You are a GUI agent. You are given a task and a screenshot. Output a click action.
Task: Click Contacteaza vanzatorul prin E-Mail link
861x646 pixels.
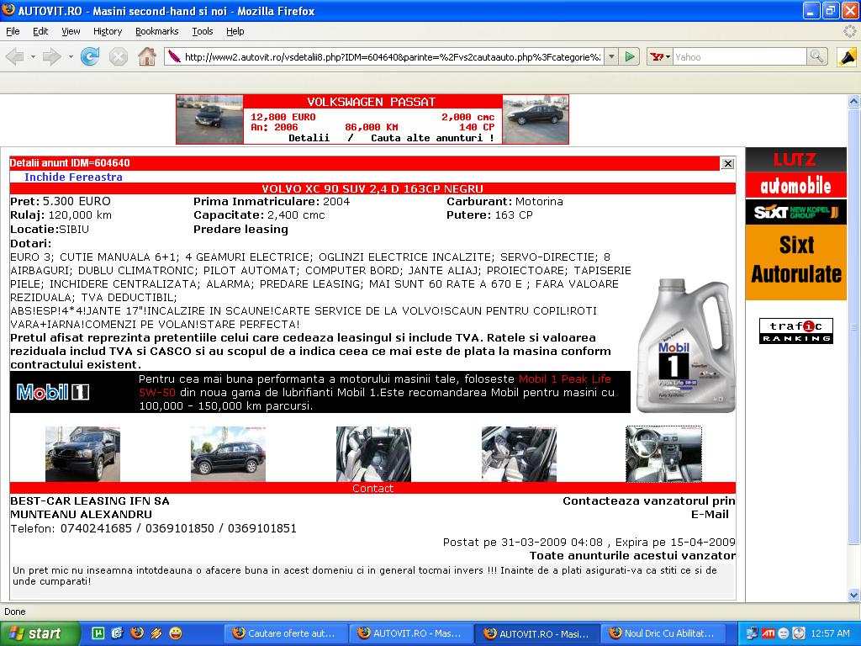648,507
